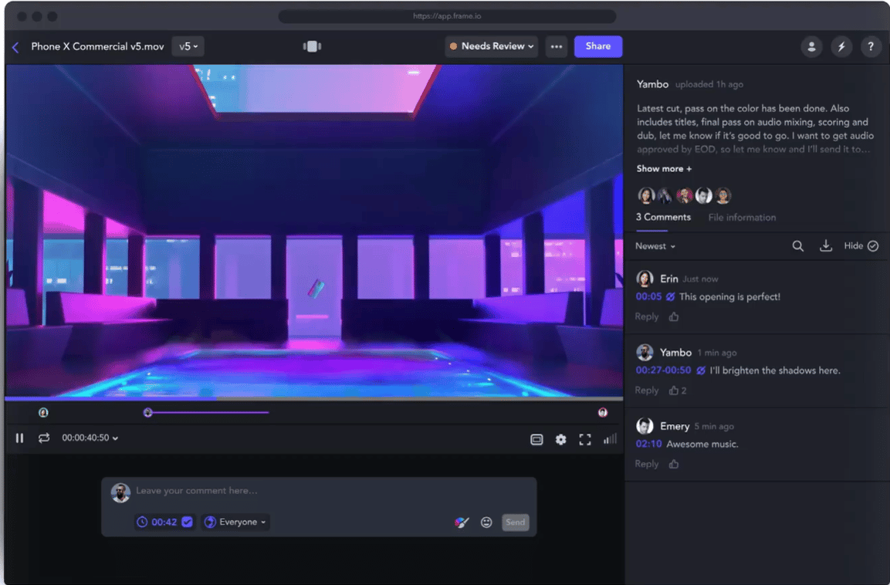Reply to Emery's comment
This screenshot has height=585, width=890.
coord(647,464)
